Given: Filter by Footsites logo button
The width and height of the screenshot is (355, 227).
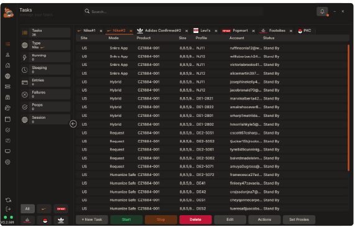Looking at the screenshot, I should pyautogui.click(x=27, y=220).
